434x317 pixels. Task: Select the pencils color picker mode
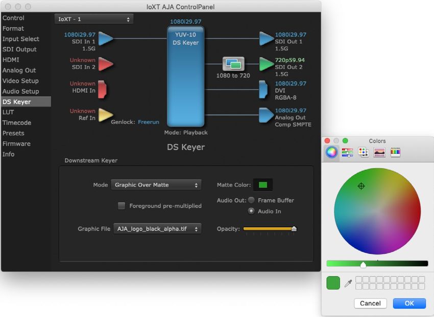pyautogui.click(x=395, y=152)
